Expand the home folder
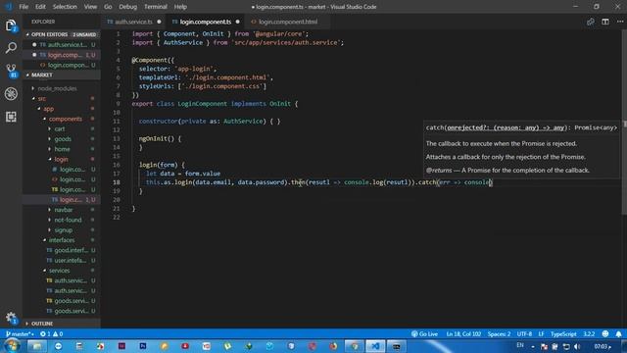The width and height of the screenshot is (627, 353). (62, 149)
